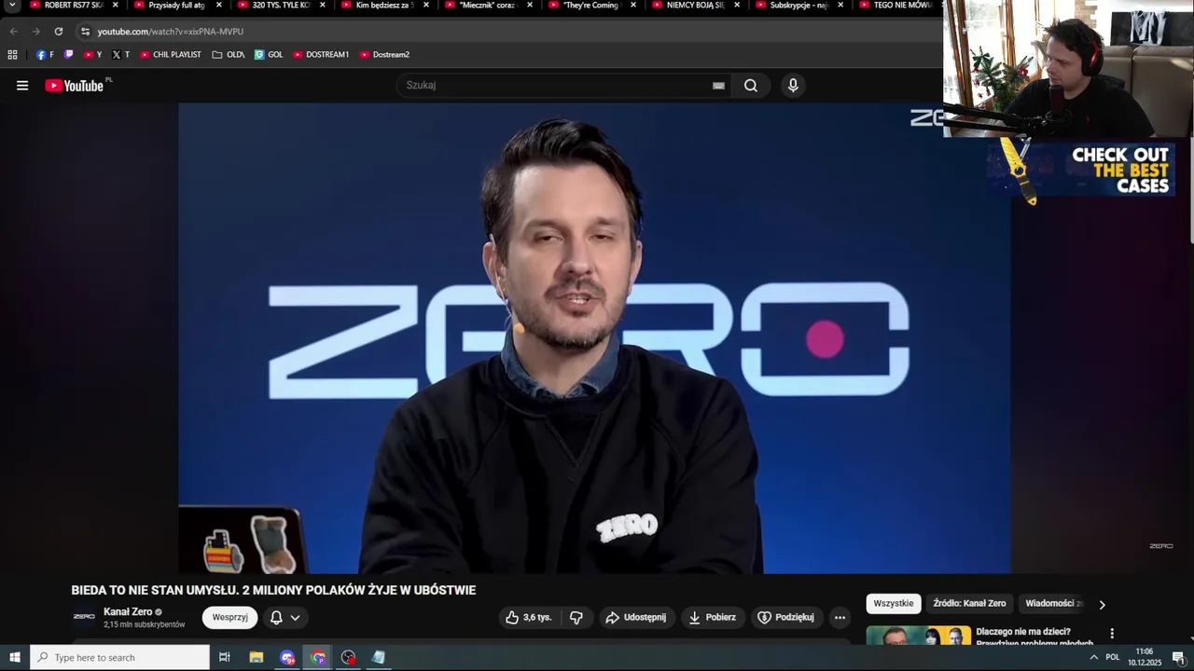The height and width of the screenshot is (671, 1194).
Task: Open Dostream2 bookmark
Action: [x=384, y=55]
